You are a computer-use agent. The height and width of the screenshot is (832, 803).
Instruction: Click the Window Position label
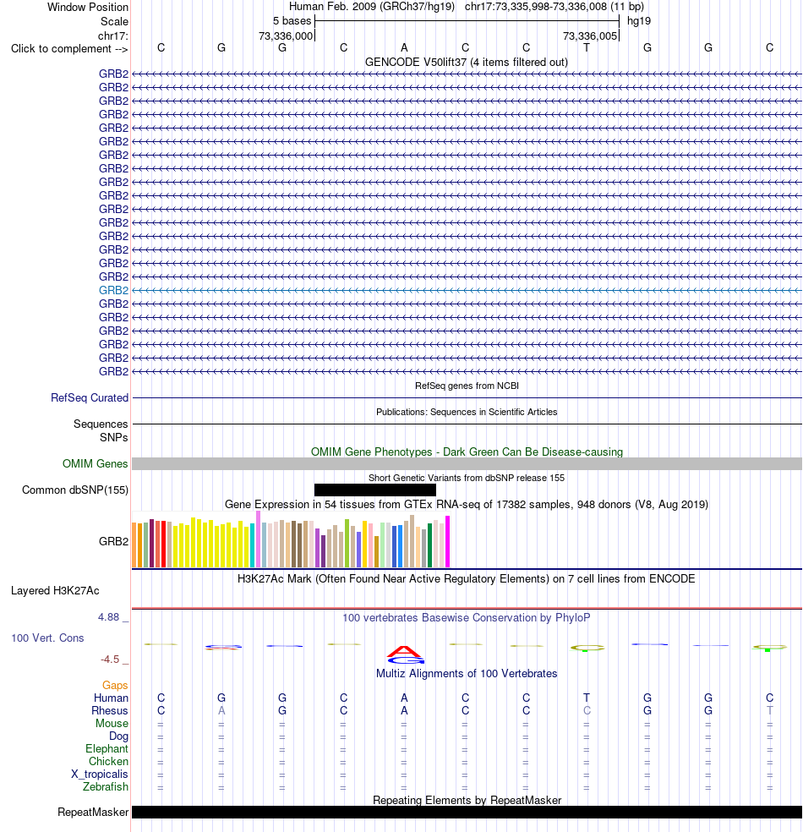click(x=88, y=8)
